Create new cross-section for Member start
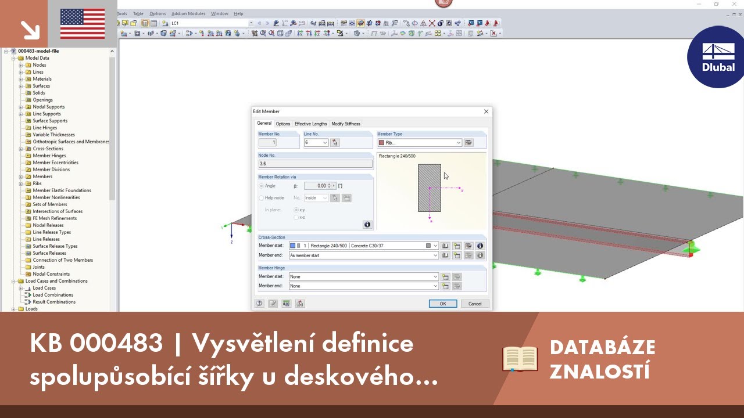The height and width of the screenshot is (418, 744). [x=457, y=246]
